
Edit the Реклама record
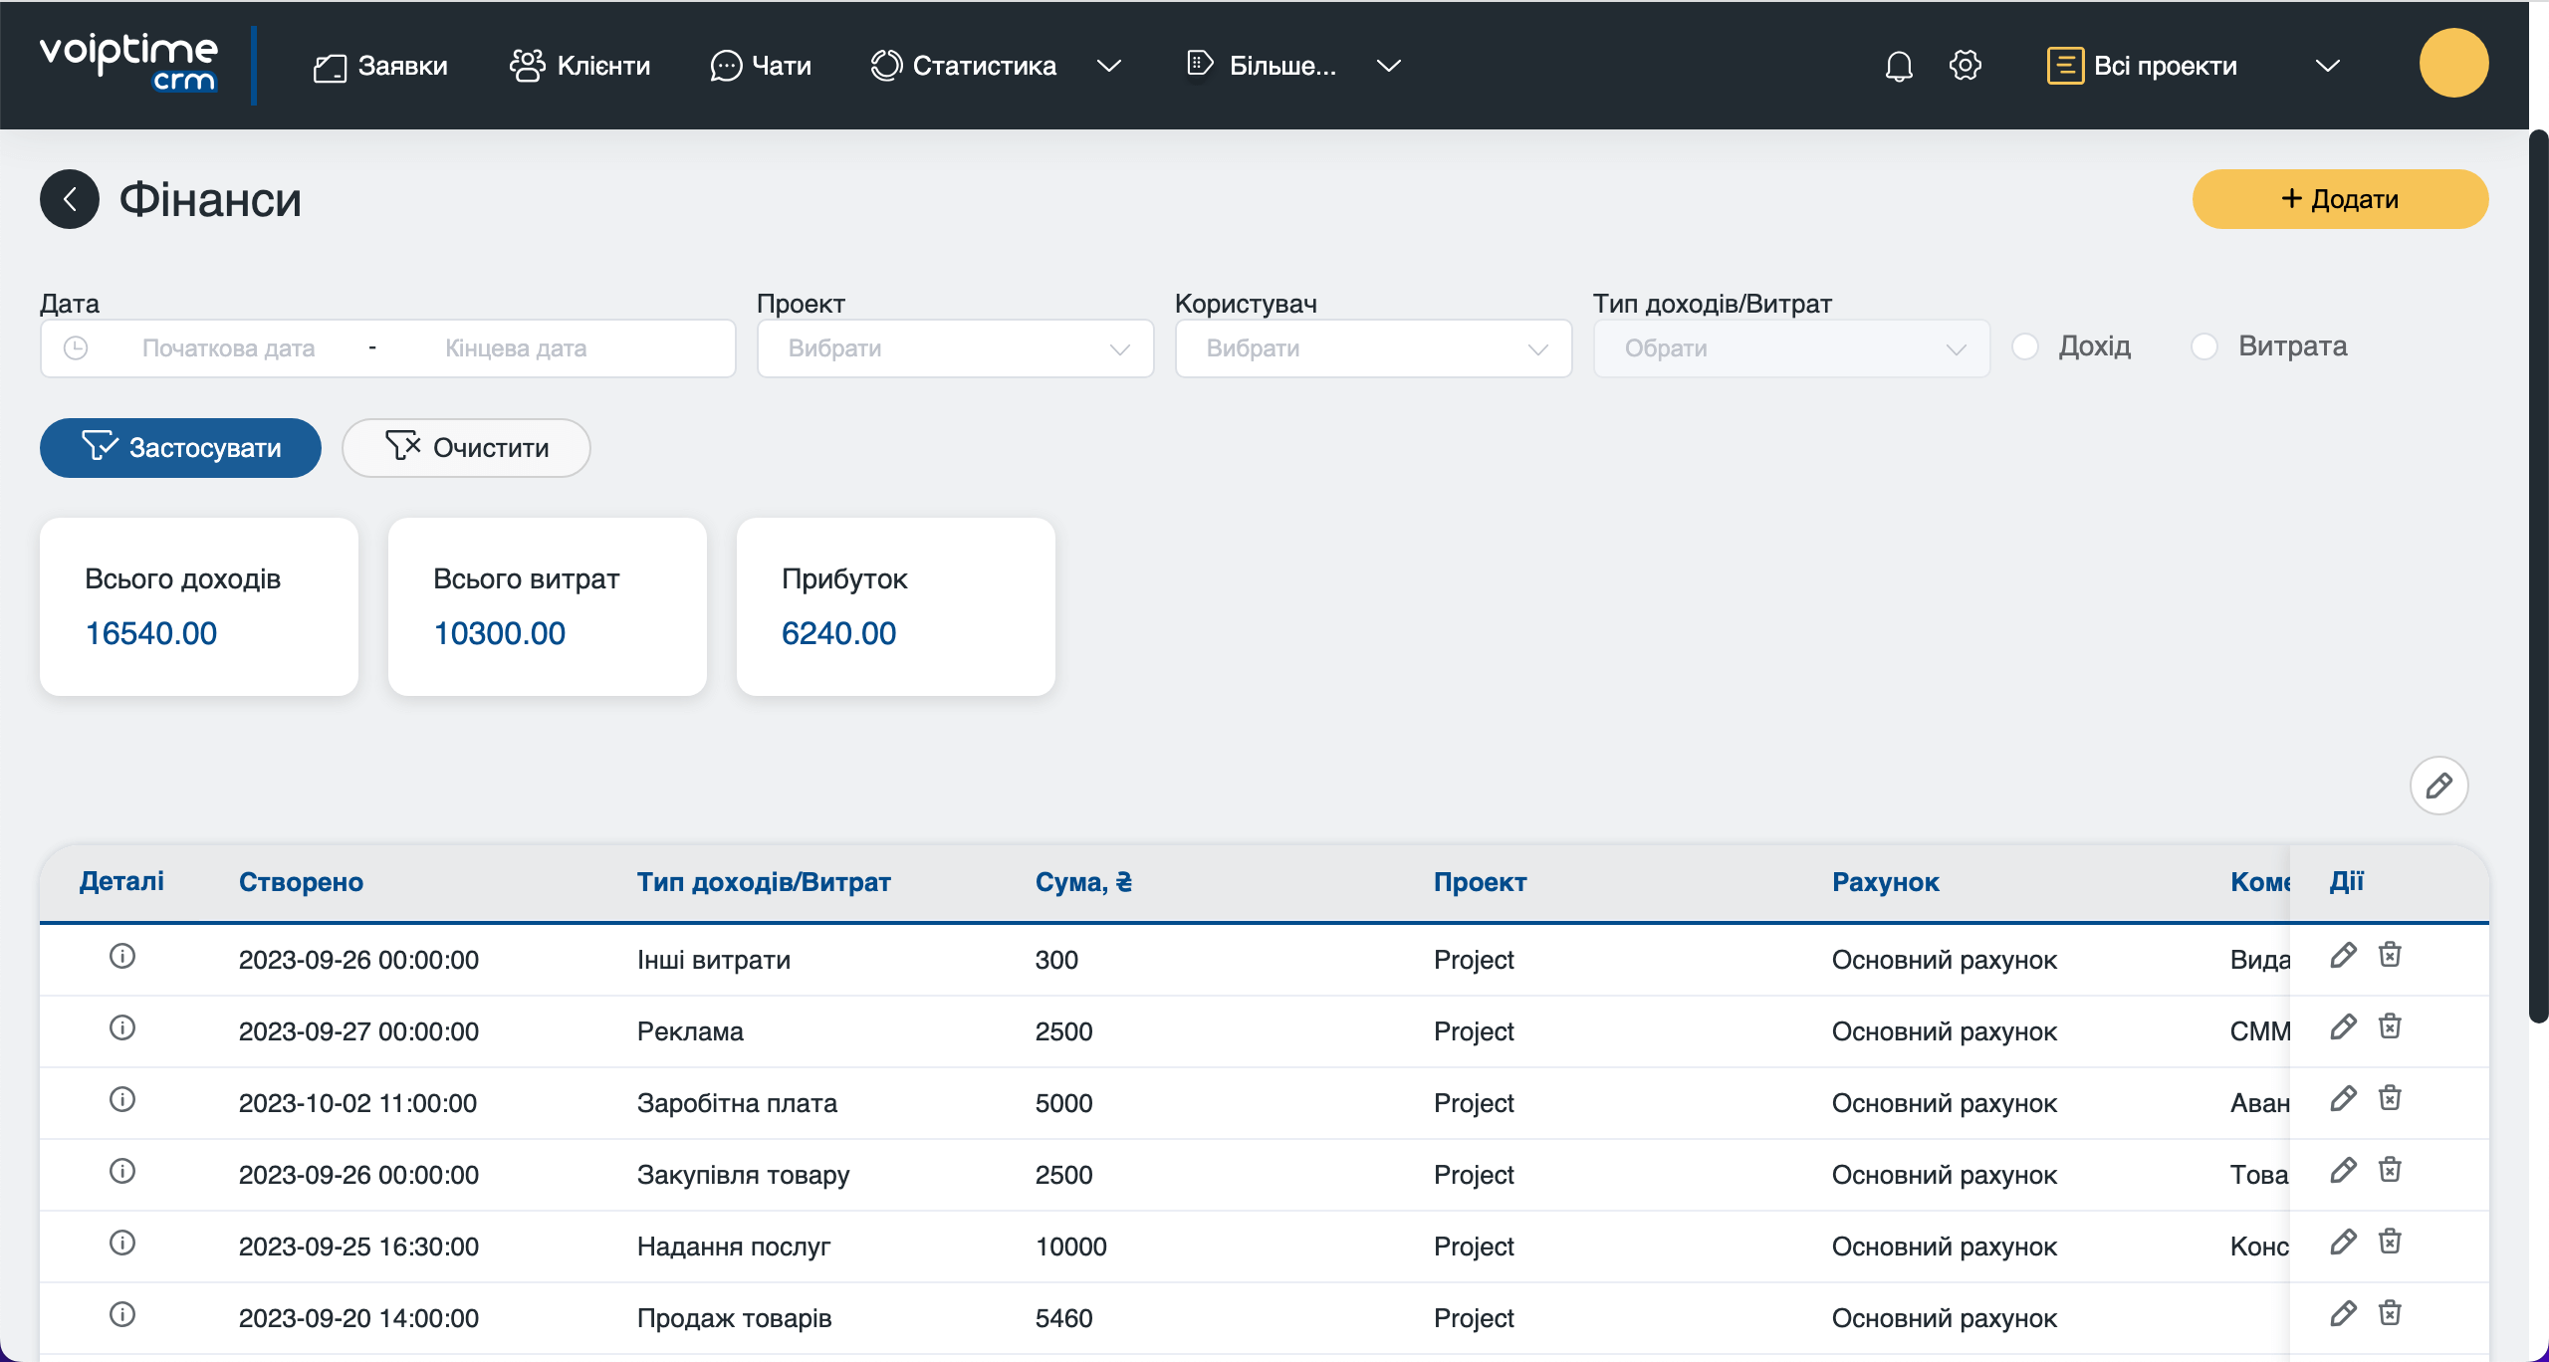2343,1026
